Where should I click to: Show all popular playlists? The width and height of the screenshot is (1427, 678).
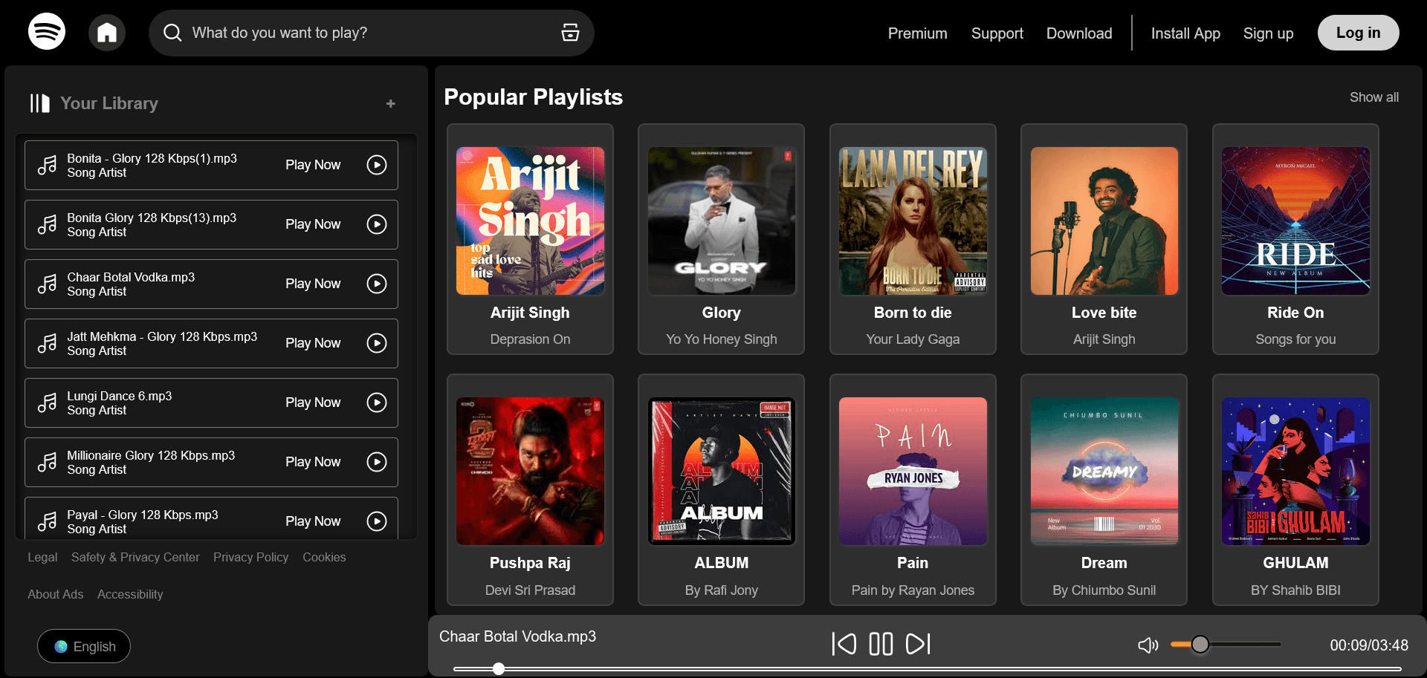pyautogui.click(x=1373, y=97)
